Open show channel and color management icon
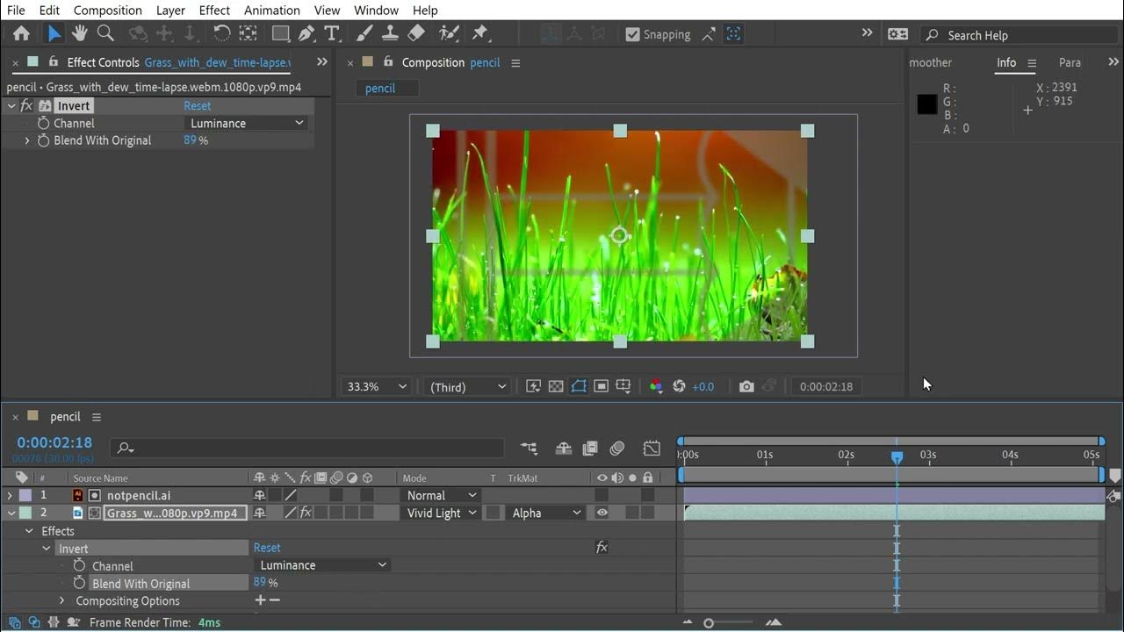Image resolution: width=1124 pixels, height=632 pixels. 656,386
